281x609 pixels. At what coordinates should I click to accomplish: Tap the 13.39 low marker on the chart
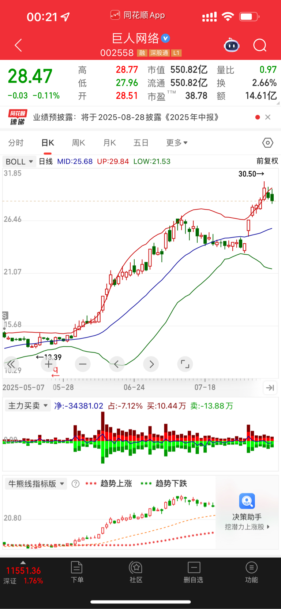[x=49, y=357]
